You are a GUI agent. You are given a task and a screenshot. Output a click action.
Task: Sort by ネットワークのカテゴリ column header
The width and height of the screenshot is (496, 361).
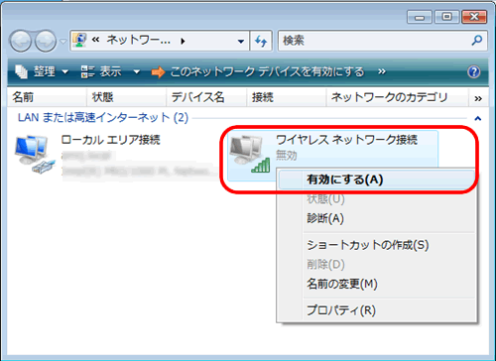click(398, 97)
